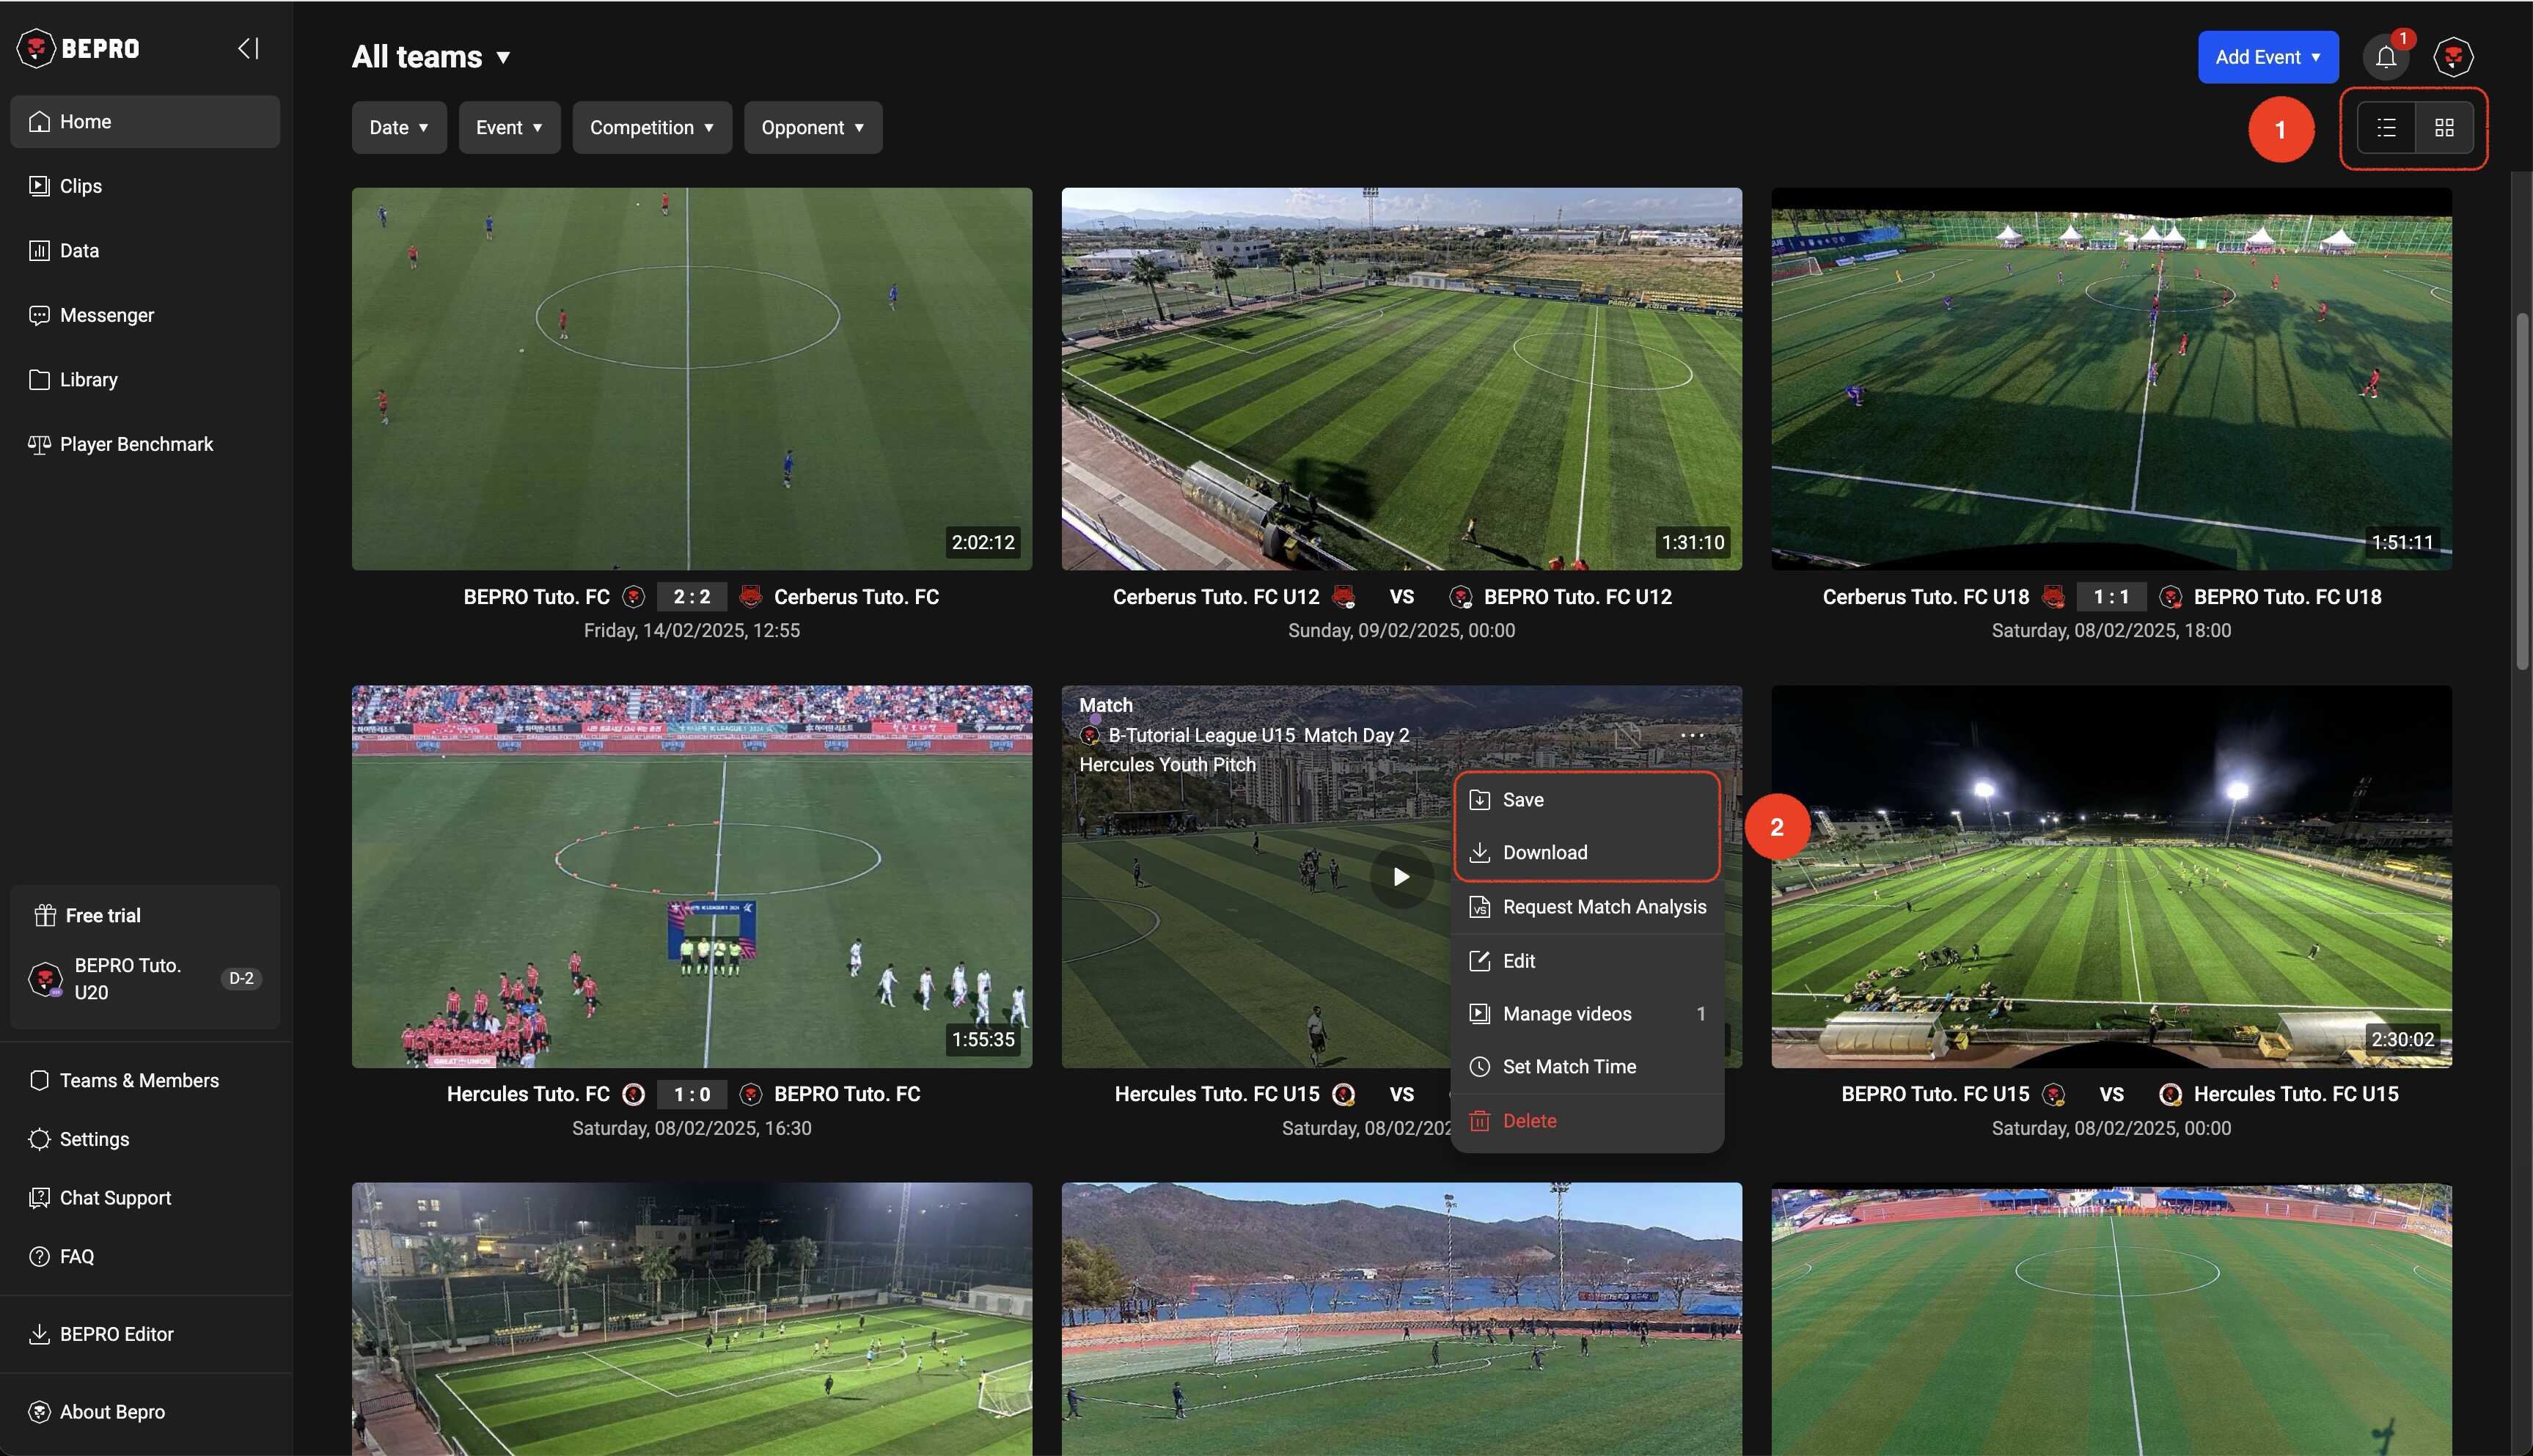Open the Messenger page
Image resolution: width=2533 pixels, height=1456 pixels.
[x=106, y=315]
